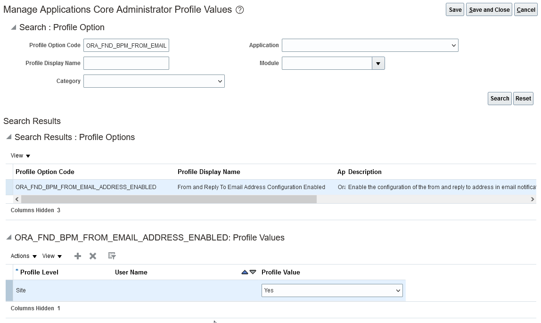Open the Category dropdown

pyautogui.click(x=154, y=81)
